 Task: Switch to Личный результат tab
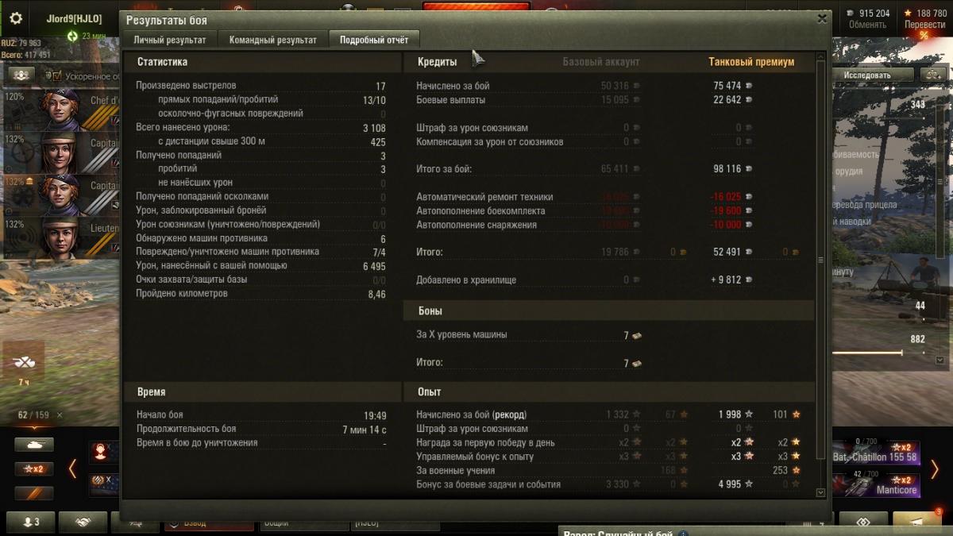tap(170, 40)
